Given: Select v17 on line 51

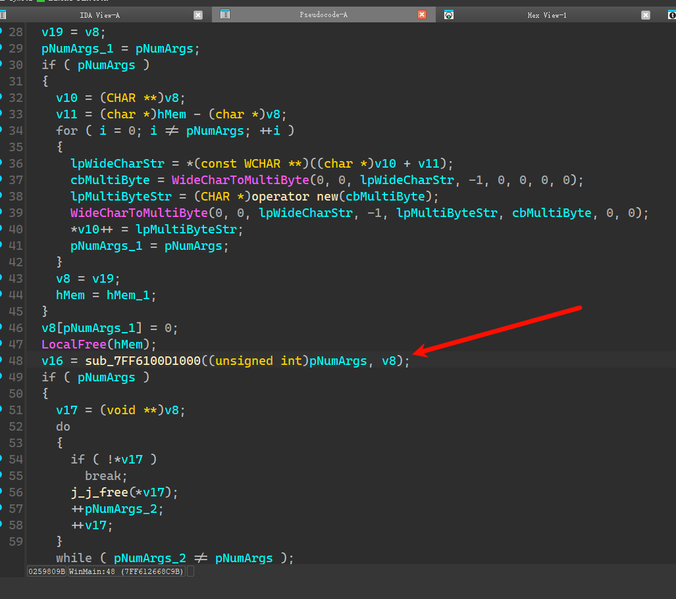Looking at the screenshot, I should tap(67, 410).
